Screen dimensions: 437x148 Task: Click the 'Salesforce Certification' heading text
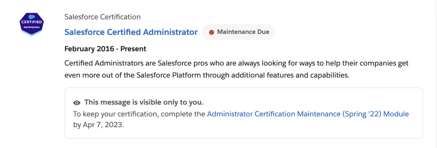pos(102,17)
